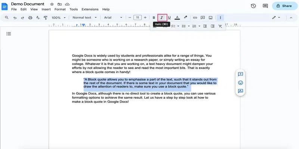Click the move to folder icon
This screenshot has width=299, height=149.
point(60,4)
